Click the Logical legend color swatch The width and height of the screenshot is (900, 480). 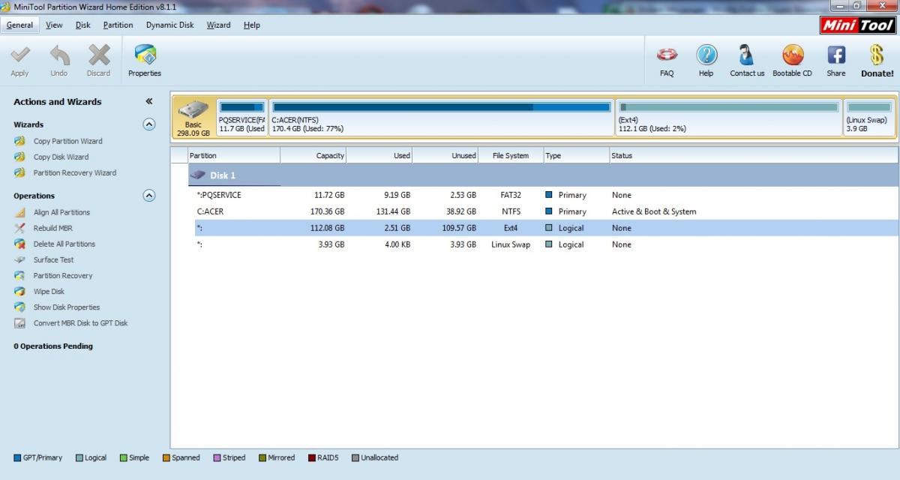coord(79,457)
